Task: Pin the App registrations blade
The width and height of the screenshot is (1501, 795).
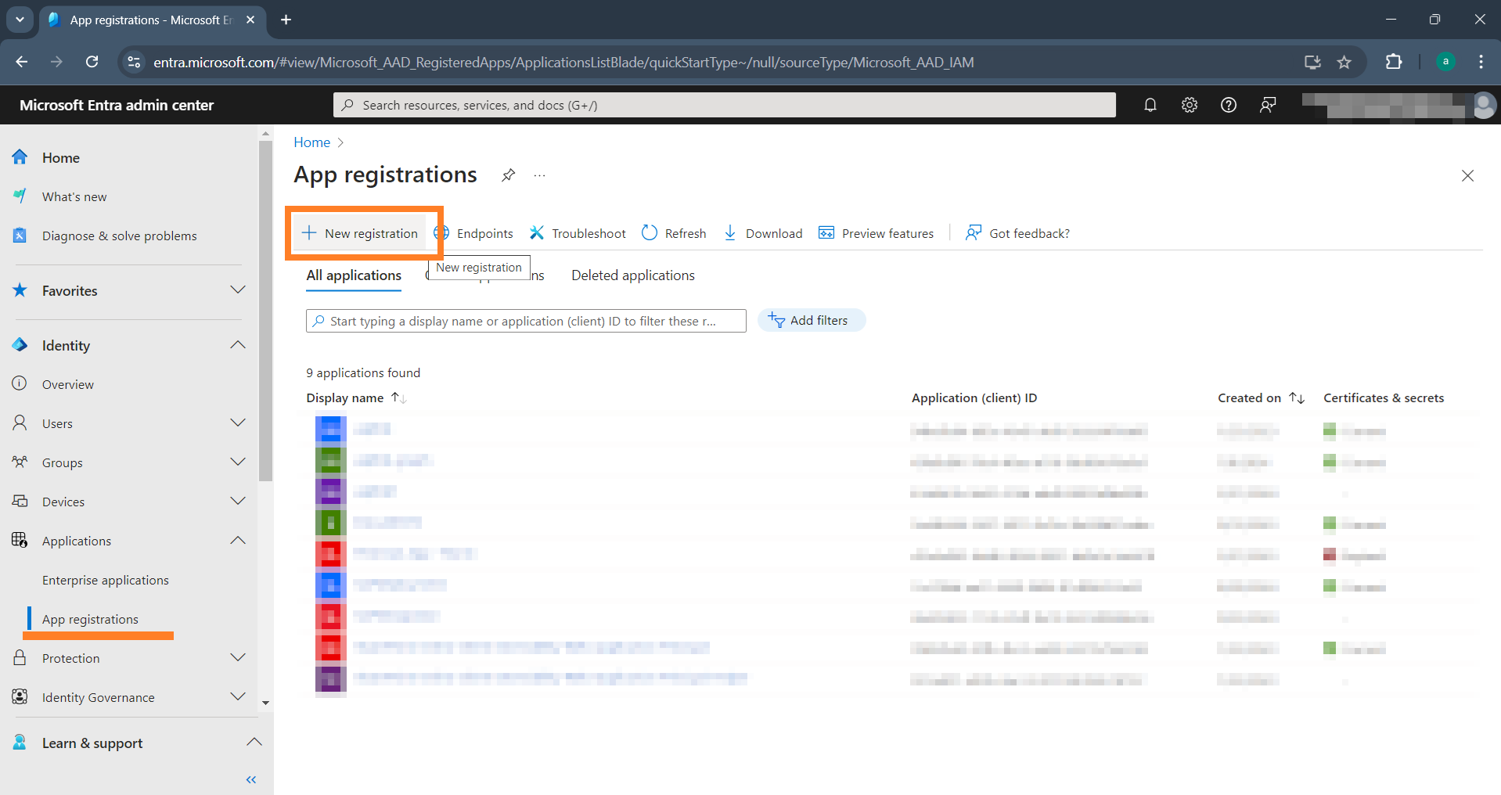Action: [509, 175]
